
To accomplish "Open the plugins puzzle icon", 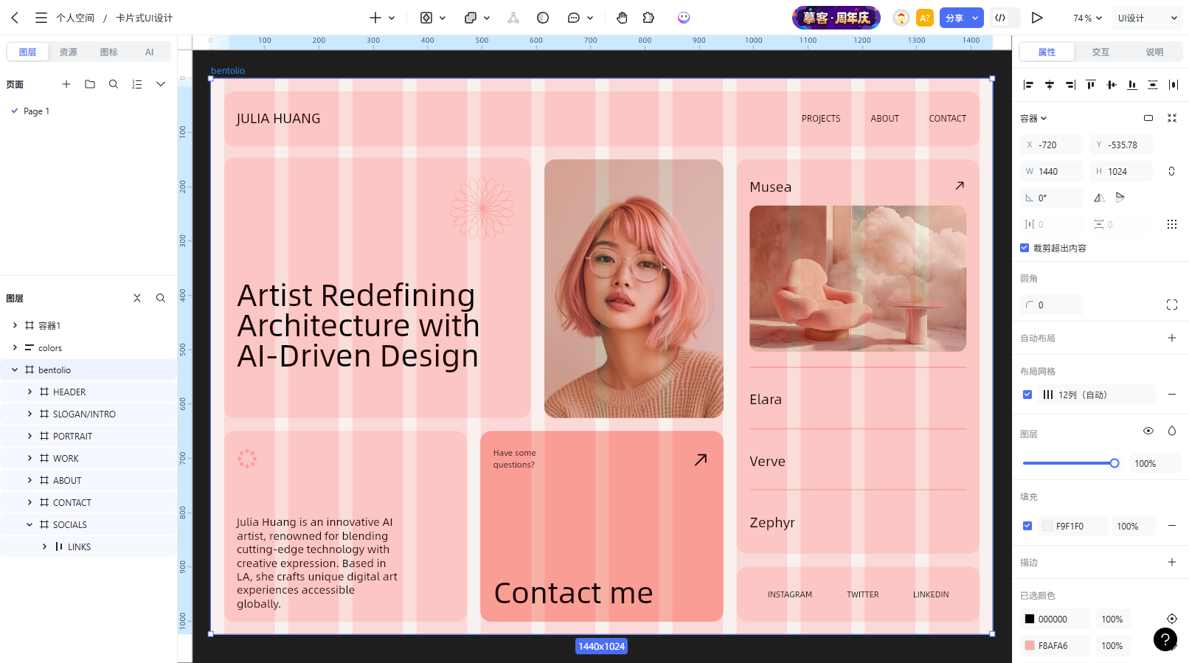I will pos(648,18).
